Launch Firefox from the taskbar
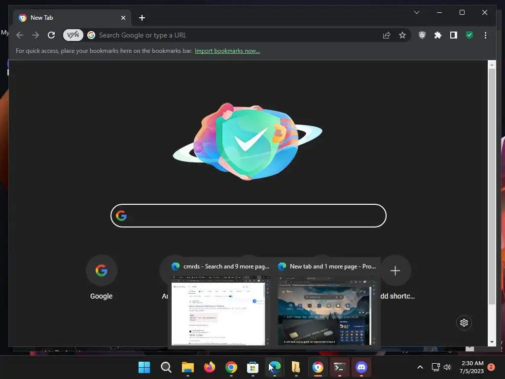Screen dimensions: 505x379 [x=209, y=367]
